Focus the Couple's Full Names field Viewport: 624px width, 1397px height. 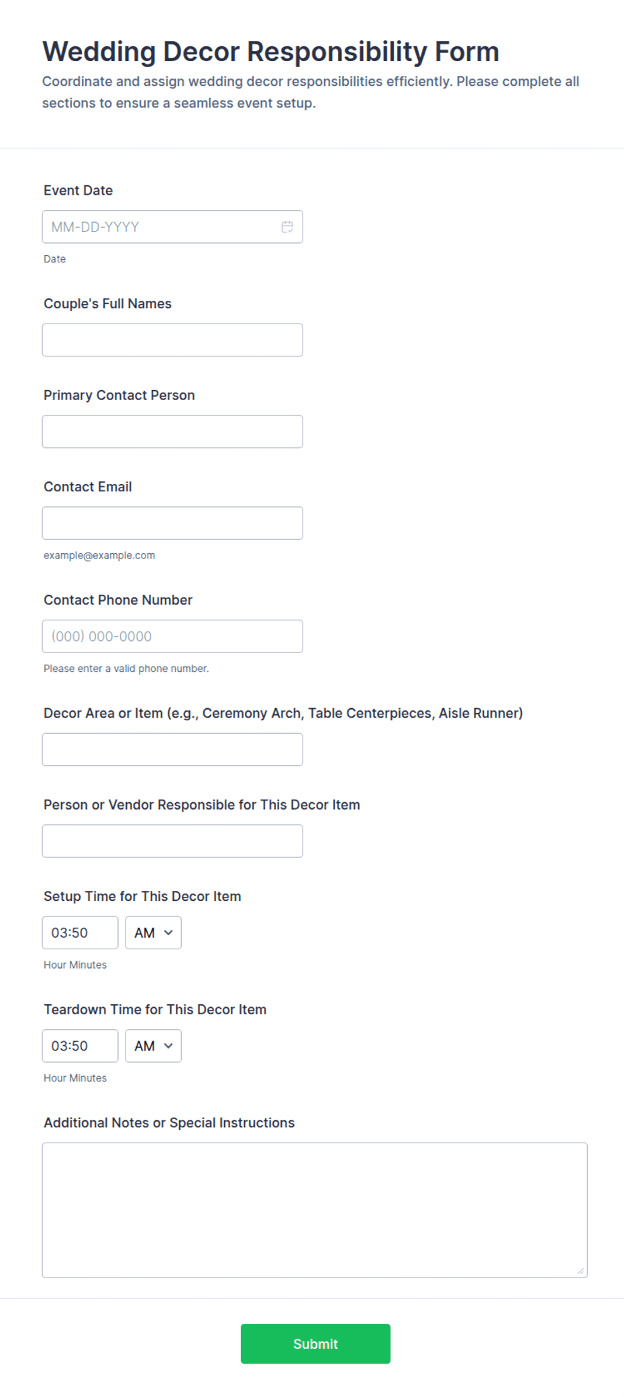[172, 340]
